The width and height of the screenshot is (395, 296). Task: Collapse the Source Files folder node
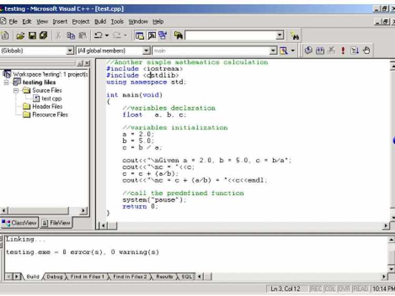tap(16, 91)
